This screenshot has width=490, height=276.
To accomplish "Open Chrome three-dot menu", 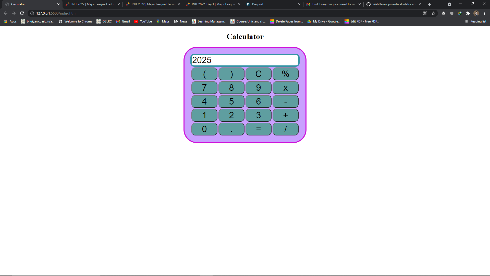I will point(484,13).
